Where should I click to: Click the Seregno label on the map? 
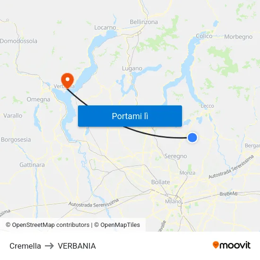point(175,156)
